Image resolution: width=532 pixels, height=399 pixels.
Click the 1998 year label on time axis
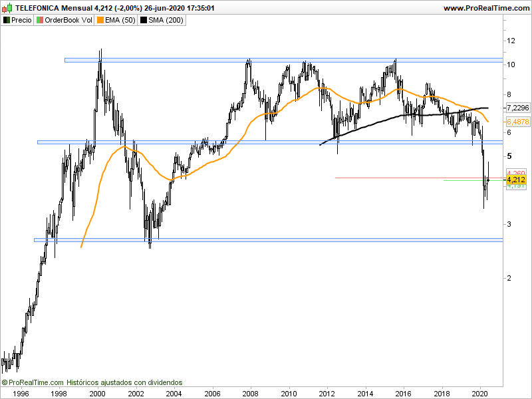click(x=59, y=394)
